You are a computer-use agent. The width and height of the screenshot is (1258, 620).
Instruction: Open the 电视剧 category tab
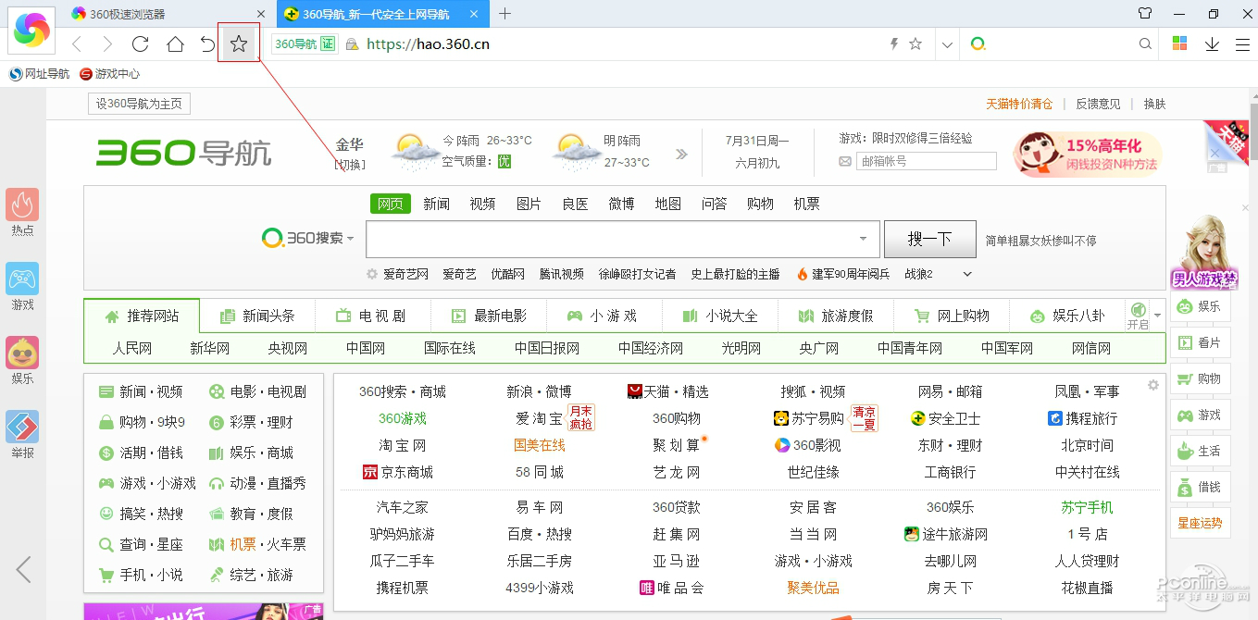373,316
